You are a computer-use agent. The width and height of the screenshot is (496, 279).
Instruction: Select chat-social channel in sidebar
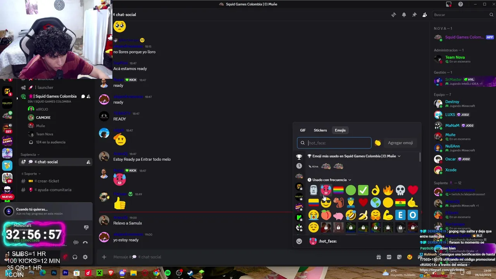click(55, 162)
